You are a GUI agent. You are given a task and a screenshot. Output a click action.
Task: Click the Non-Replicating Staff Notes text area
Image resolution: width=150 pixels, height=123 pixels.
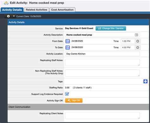click(x=103, y=73)
